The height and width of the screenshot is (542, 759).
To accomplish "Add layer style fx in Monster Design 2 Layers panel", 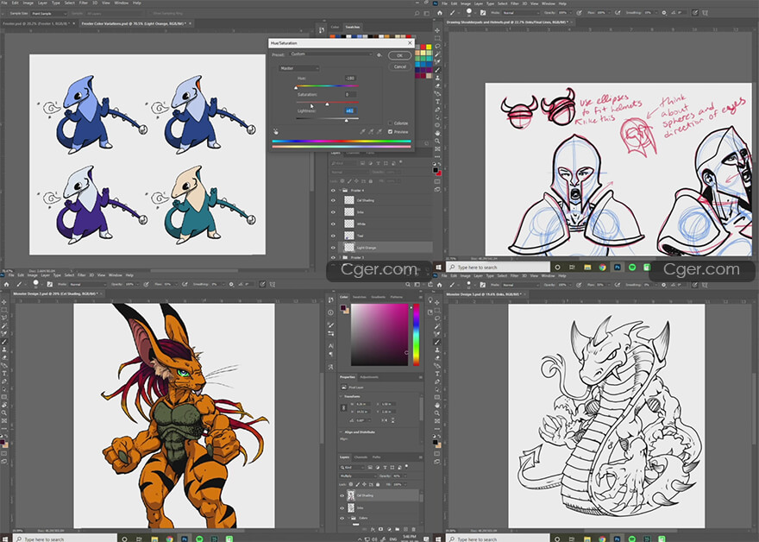I will tap(373, 529).
